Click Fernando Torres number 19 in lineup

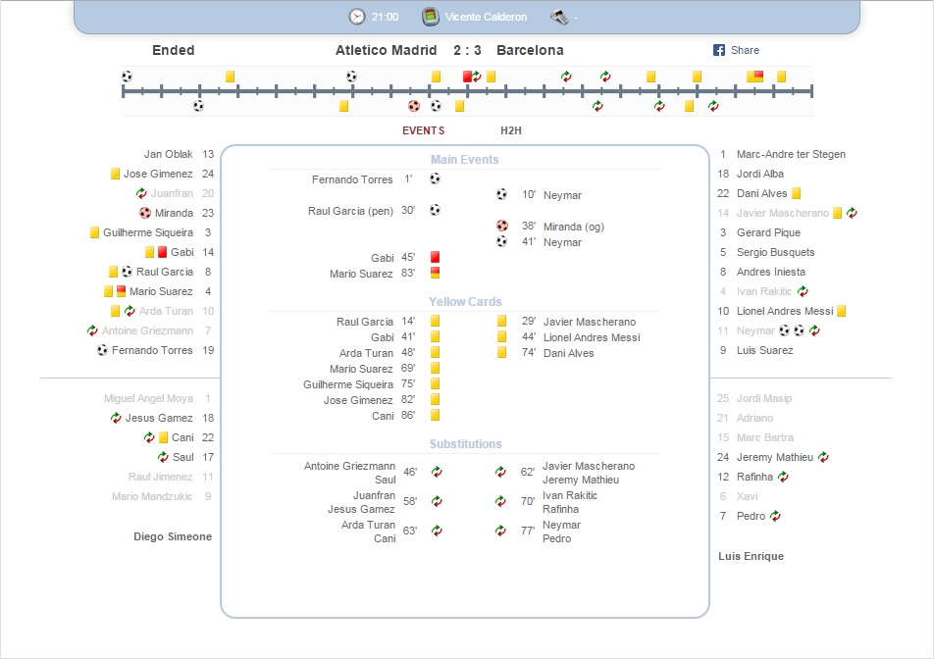(152, 350)
